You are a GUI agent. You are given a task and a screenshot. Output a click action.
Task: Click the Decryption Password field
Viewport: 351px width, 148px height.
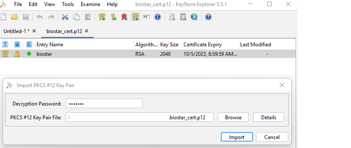(x=104, y=104)
